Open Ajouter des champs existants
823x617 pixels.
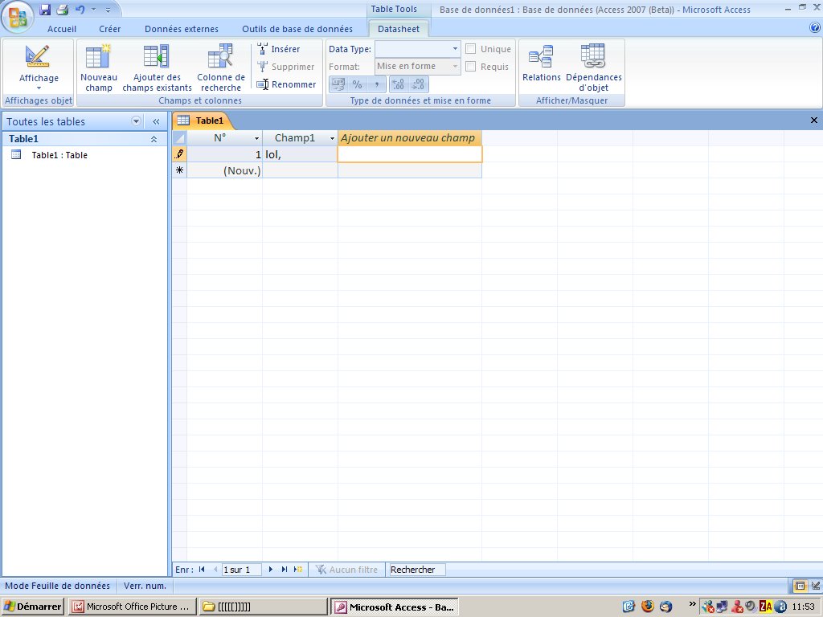coord(157,68)
